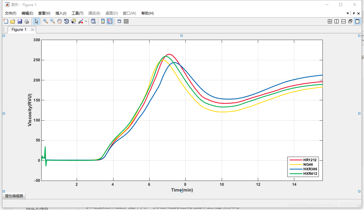Screen dimensions: 364x210
Task: Click the Open file folder icon
Action: [13, 21]
